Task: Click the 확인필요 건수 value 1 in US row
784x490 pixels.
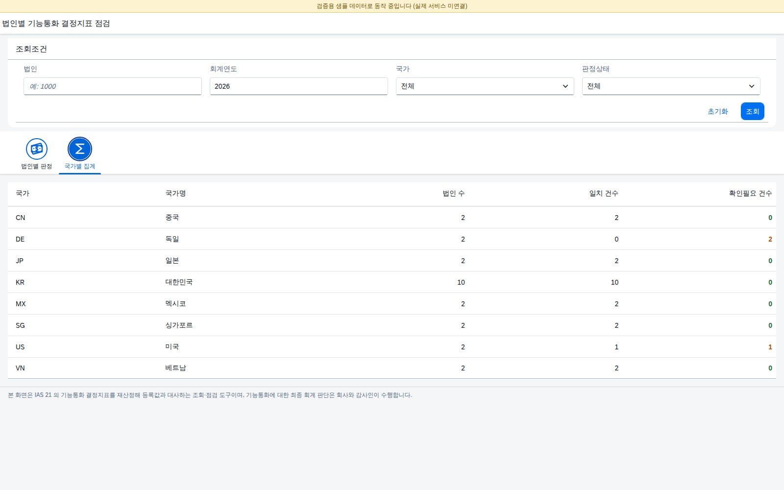Action: [770, 347]
